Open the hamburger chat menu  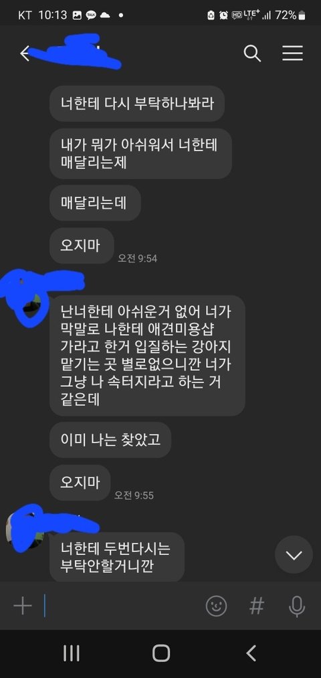pos(292,53)
